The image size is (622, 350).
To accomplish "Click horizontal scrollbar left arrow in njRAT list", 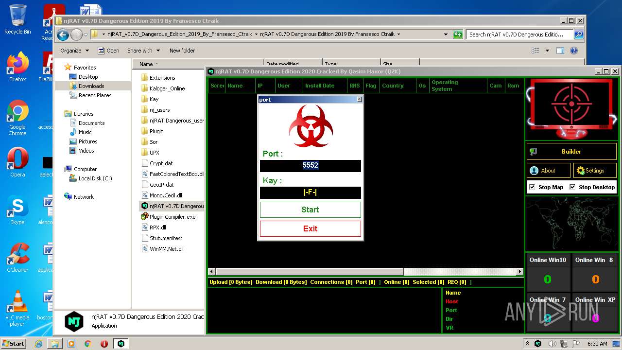I will tap(211, 272).
